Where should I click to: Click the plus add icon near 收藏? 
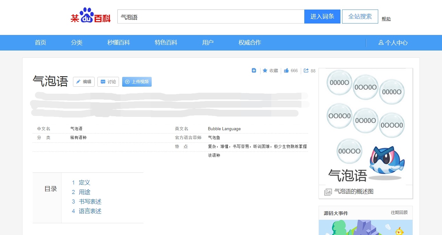(x=254, y=70)
